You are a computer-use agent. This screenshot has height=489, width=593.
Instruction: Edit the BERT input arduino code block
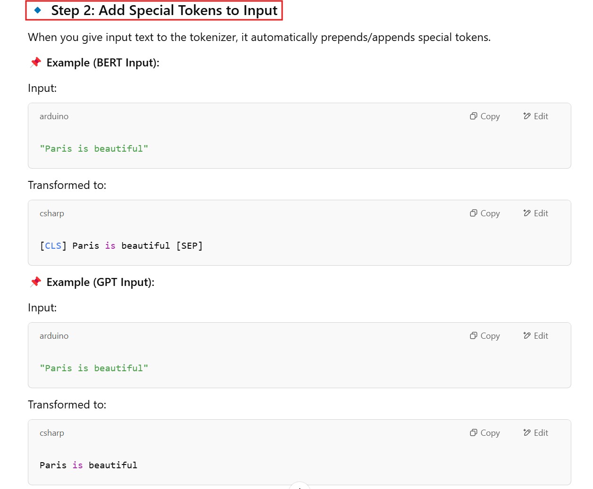coord(535,116)
